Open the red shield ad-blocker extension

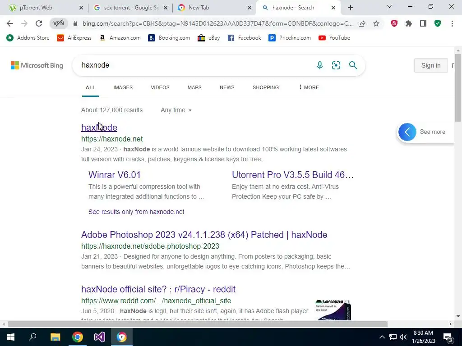[x=394, y=23]
